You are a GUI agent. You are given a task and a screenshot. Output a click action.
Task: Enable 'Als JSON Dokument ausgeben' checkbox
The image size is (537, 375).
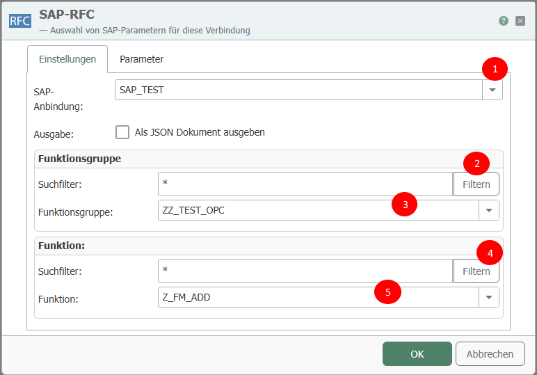pyautogui.click(x=122, y=132)
